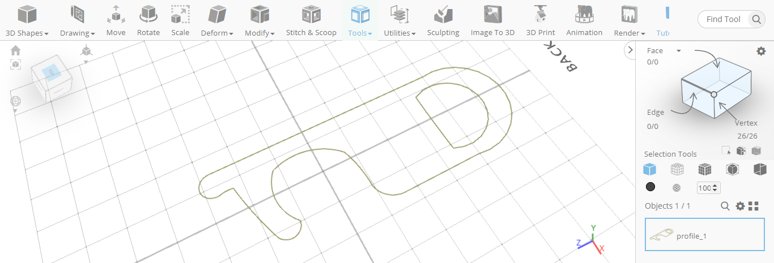Search objects with the magnifier icon
Screen dimensions: 774x263
[725, 206]
